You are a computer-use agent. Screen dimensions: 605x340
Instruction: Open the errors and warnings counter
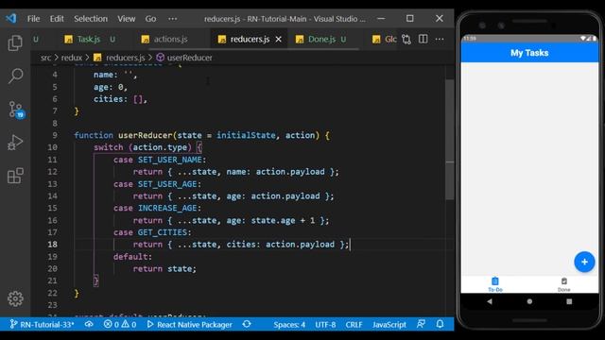[120, 325]
